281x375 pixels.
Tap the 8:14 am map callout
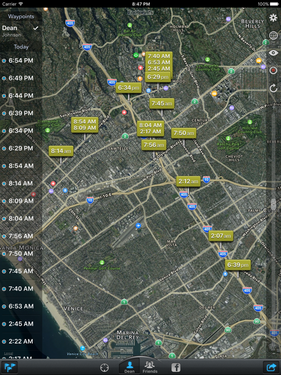(61, 151)
